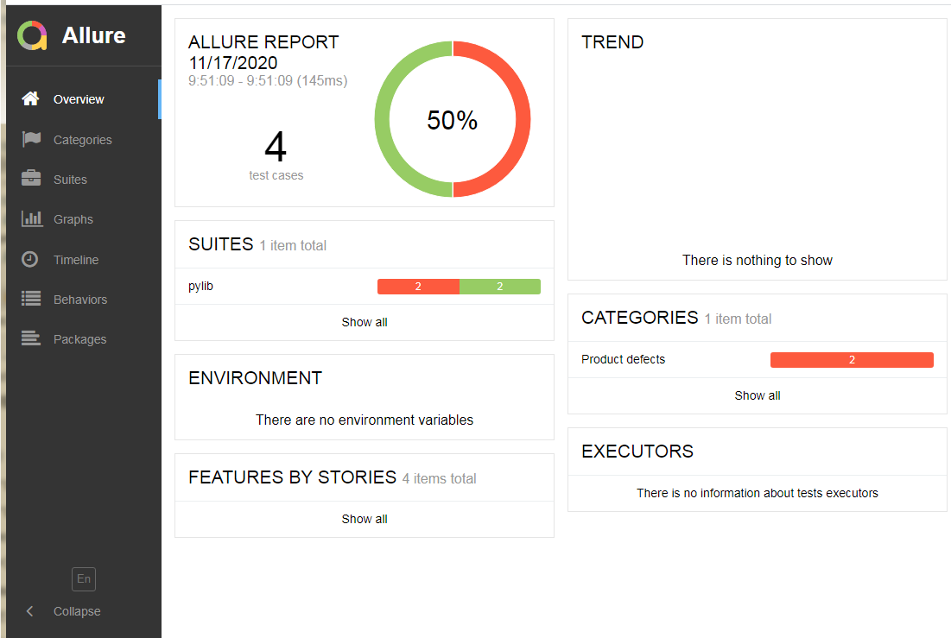Open the Product defects category row

click(757, 360)
